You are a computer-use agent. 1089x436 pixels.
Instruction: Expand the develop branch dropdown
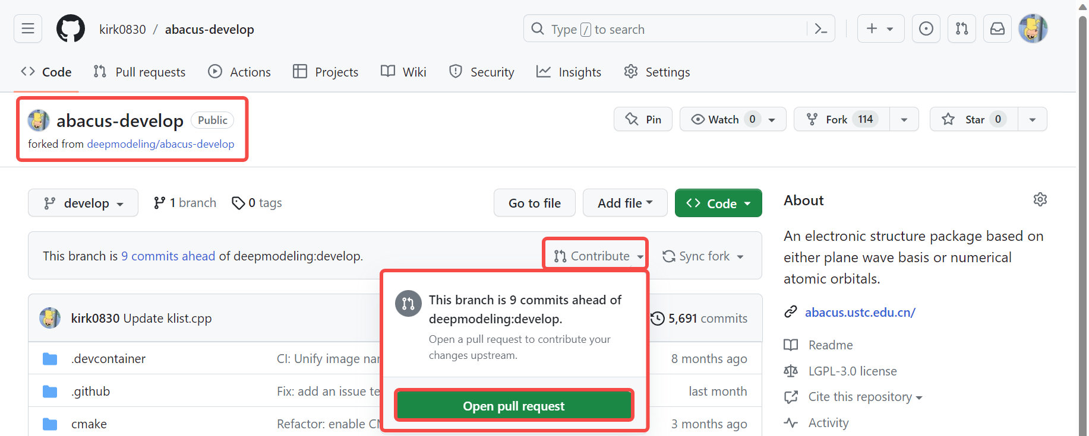[83, 203]
